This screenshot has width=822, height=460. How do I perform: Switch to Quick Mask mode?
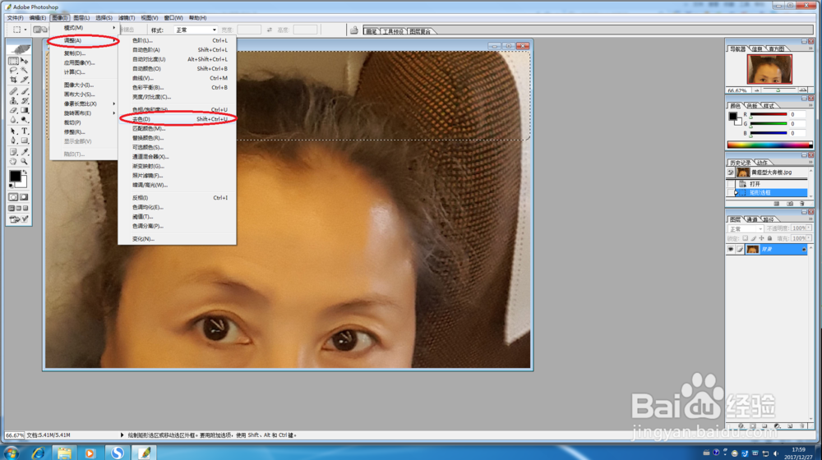tap(24, 197)
